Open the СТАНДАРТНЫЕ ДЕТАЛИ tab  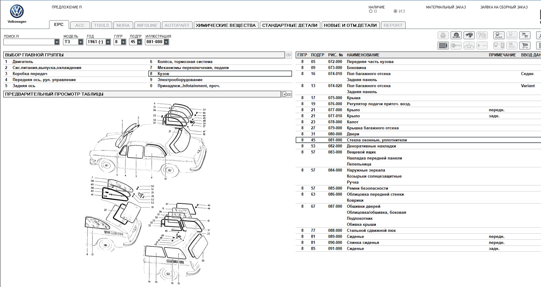point(290,25)
